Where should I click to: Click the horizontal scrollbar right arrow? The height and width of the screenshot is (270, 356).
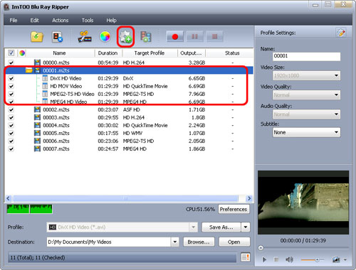(x=249, y=198)
